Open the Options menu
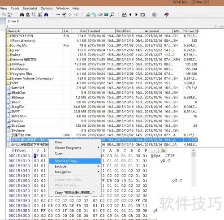Viewport: 224px width, 220px height. (47, 8)
